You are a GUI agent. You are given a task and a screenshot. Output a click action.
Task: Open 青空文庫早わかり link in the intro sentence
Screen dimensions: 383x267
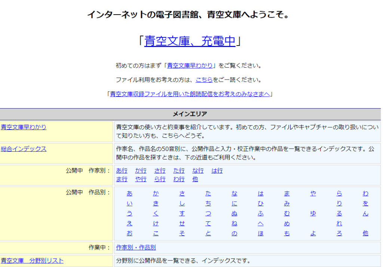(x=190, y=66)
